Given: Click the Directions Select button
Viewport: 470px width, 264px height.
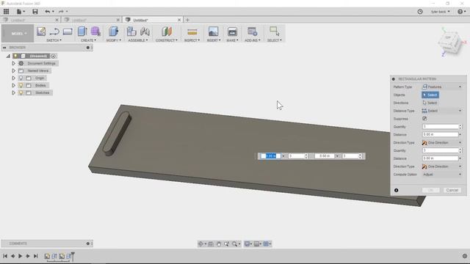Looking at the screenshot, I should [x=430, y=103].
